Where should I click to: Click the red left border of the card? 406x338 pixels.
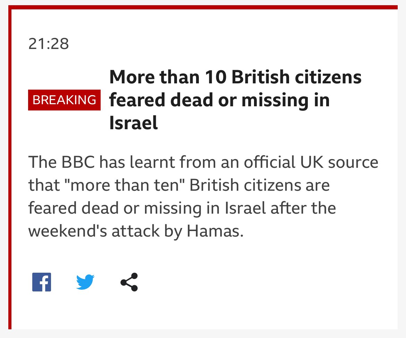coord(10,168)
